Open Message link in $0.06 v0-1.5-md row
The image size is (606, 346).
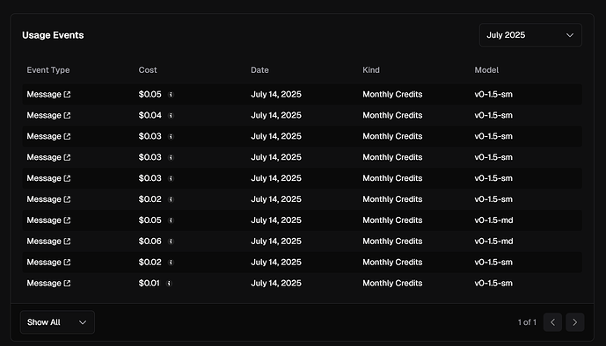(x=44, y=241)
